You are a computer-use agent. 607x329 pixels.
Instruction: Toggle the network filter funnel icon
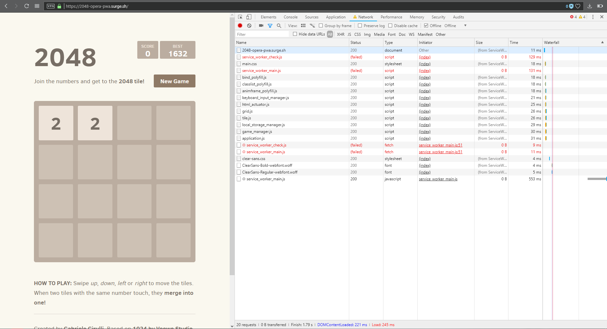270,26
